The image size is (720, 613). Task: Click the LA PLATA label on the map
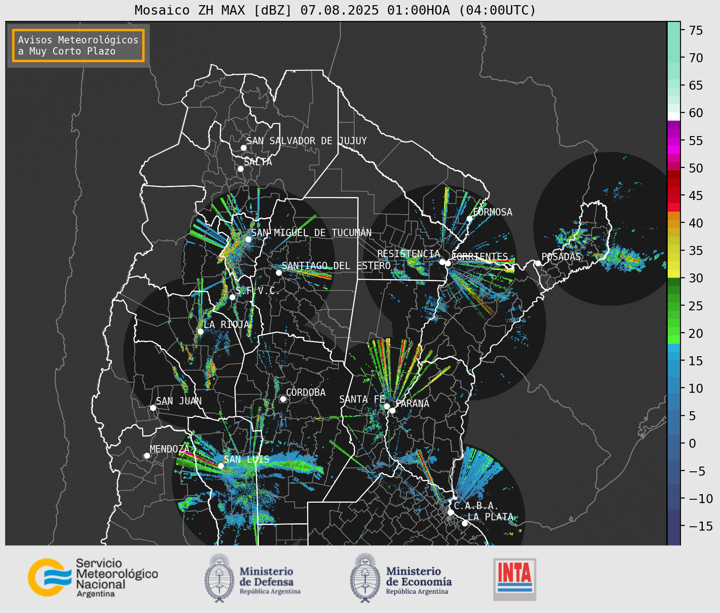click(491, 517)
